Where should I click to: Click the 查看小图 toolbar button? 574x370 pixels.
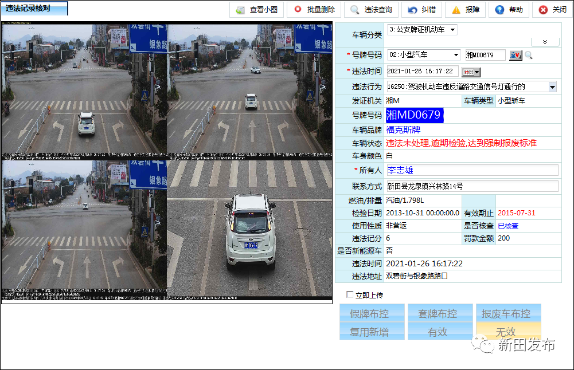pyautogui.click(x=256, y=10)
